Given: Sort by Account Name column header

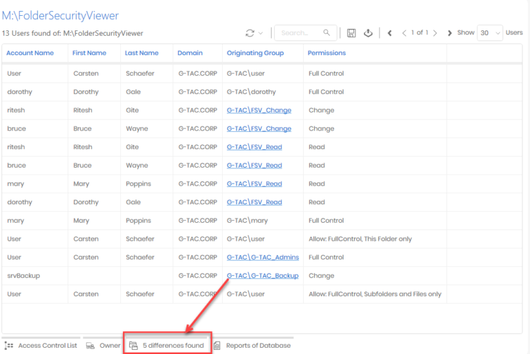Looking at the screenshot, I should [30, 53].
